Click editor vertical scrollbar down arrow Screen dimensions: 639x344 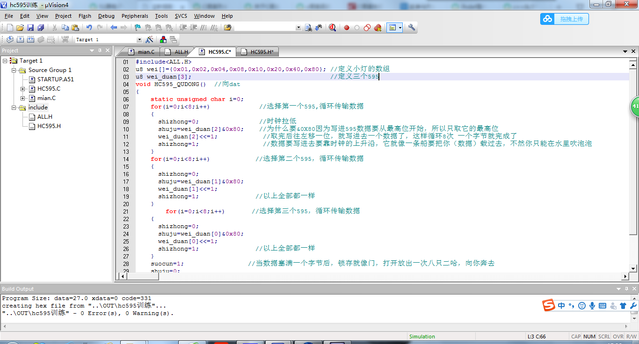[634, 269]
